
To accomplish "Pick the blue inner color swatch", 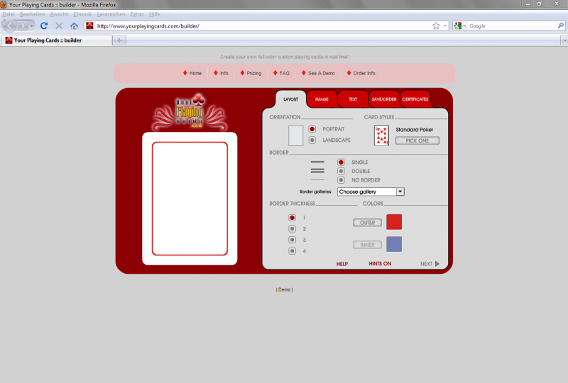I will click(394, 244).
